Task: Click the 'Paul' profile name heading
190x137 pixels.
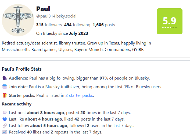Action: [43, 9]
